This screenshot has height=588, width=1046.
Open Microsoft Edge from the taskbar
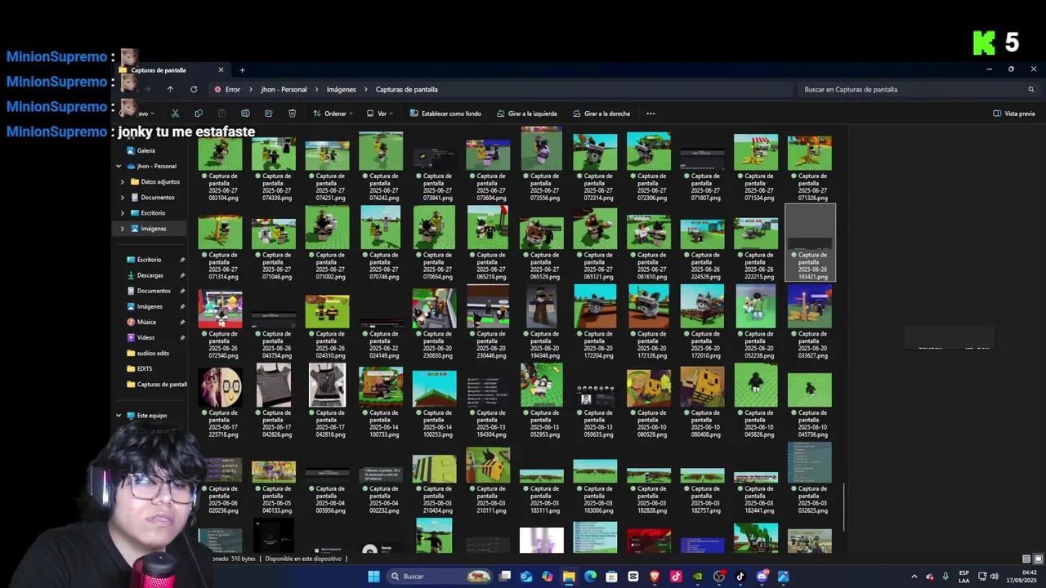point(590,577)
